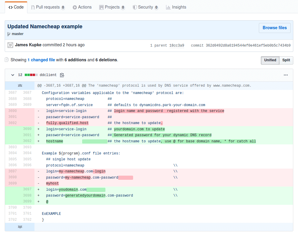Click the Insights graph icon
This screenshot has height=234, width=298.
168,7
